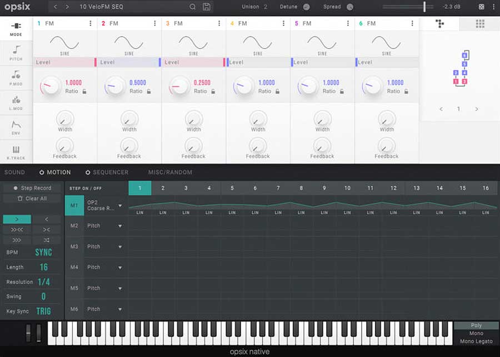Select Mono voice mode
The image size is (500, 357).
[x=476, y=333]
